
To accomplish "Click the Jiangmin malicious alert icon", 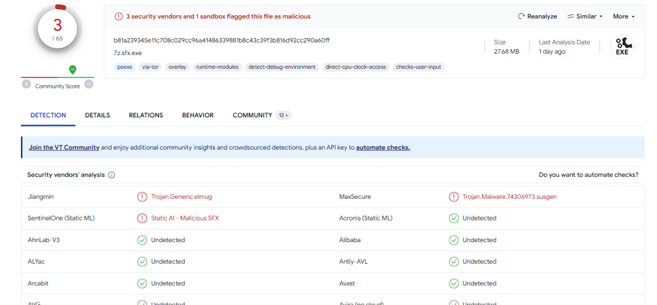I will [x=142, y=197].
